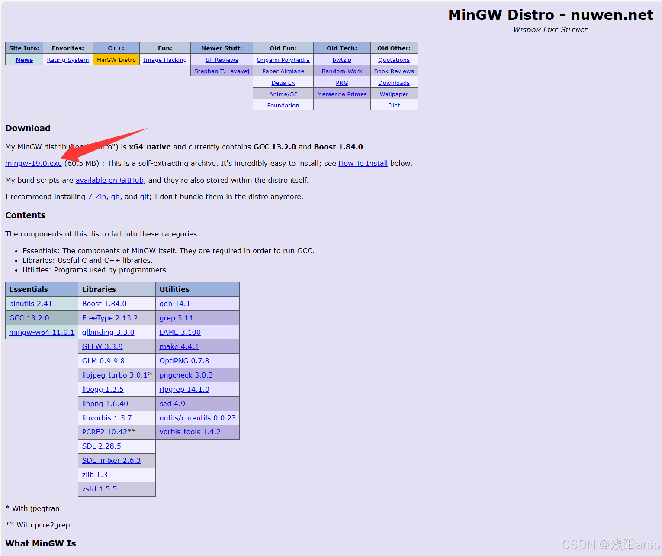Viewport: 662px width, 556px height.
Task: Open Deus Ex page
Action: [283, 83]
